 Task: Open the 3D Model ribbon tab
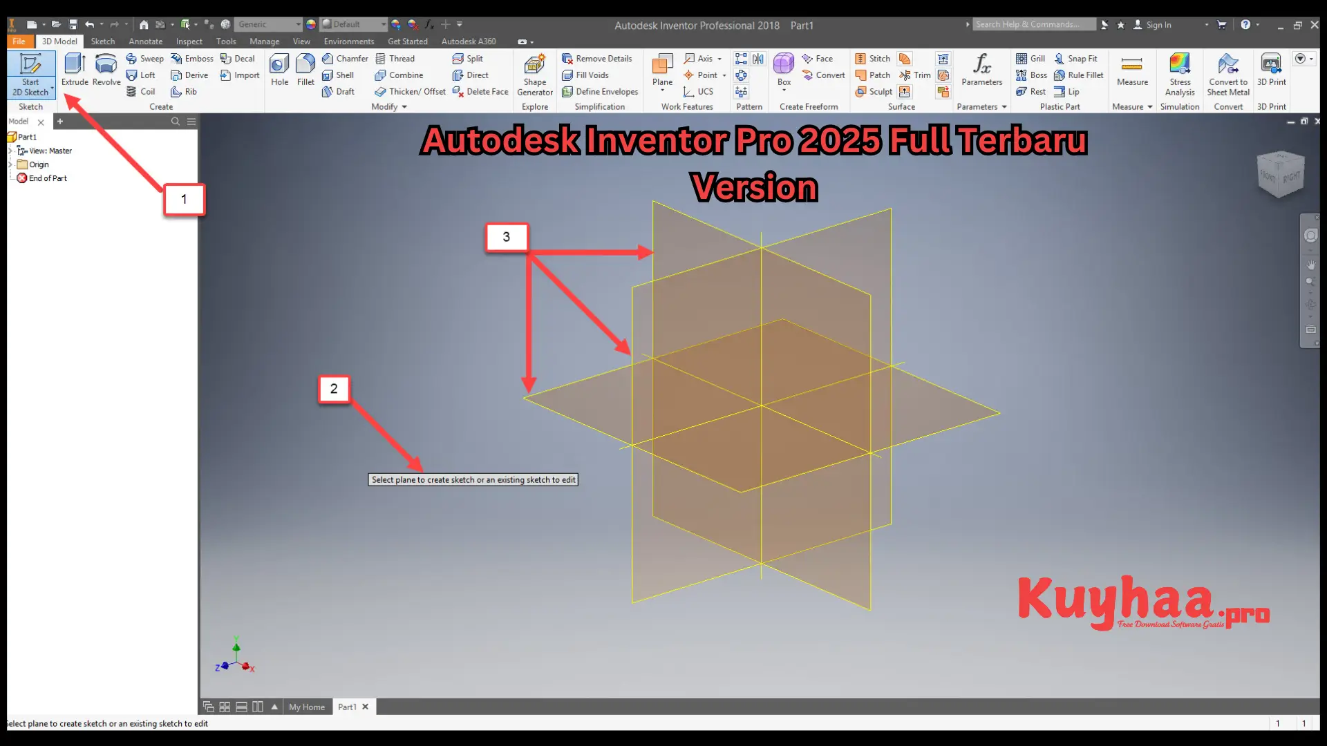(x=58, y=41)
